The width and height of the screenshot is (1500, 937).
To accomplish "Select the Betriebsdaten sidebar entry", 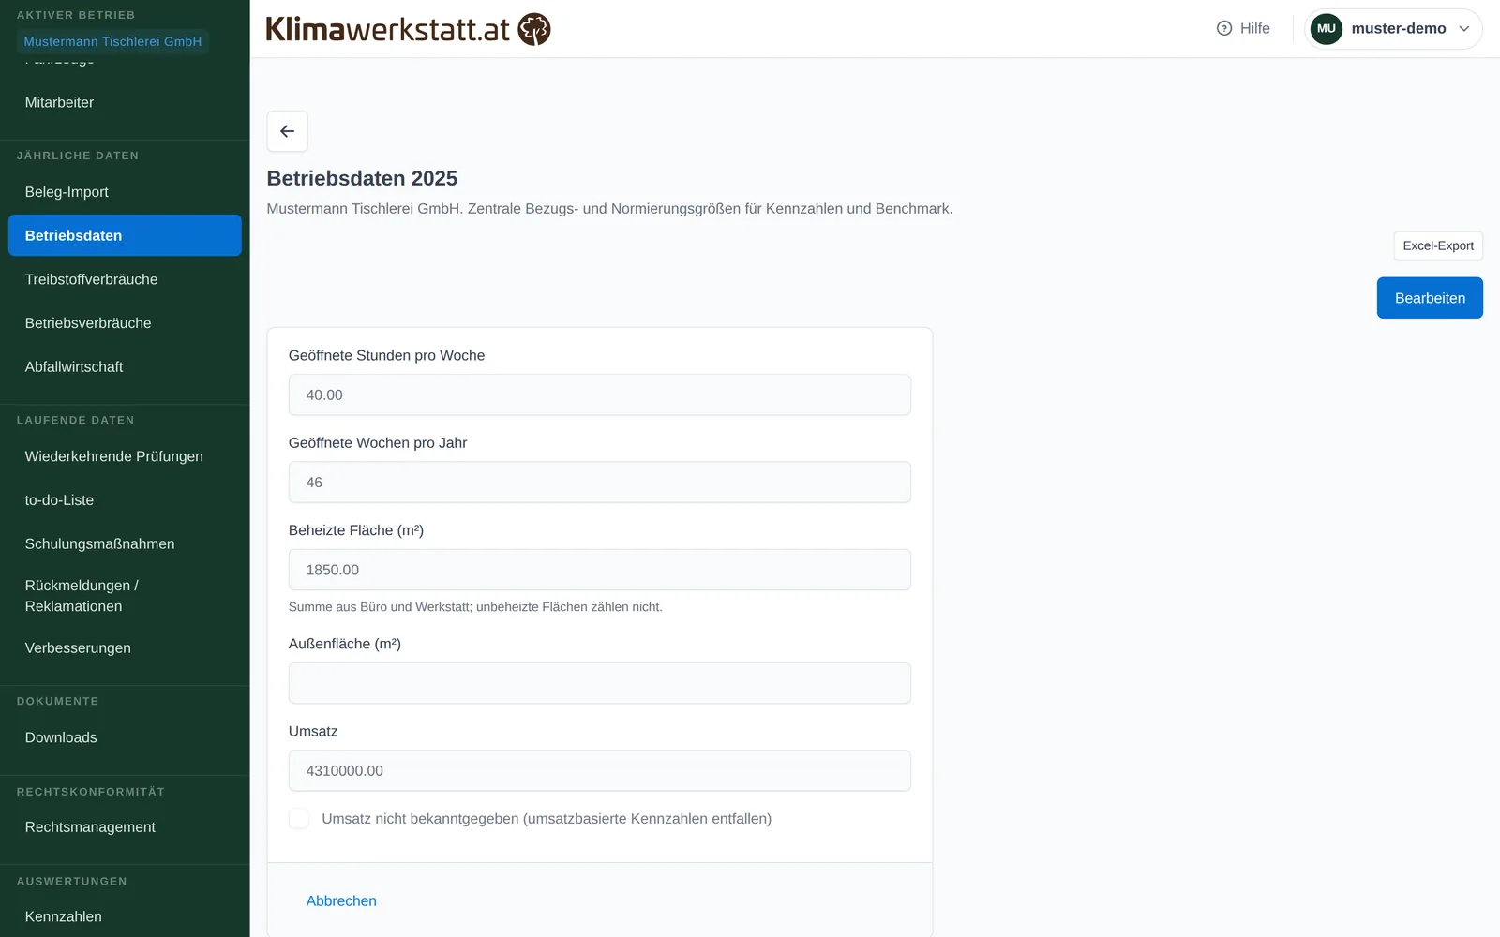I will pyautogui.click(x=125, y=235).
